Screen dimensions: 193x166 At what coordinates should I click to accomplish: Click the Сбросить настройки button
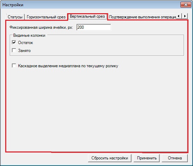coord(110,158)
